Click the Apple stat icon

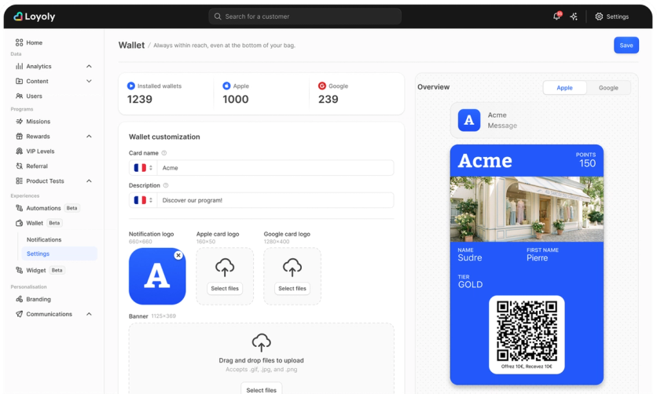pyautogui.click(x=226, y=86)
